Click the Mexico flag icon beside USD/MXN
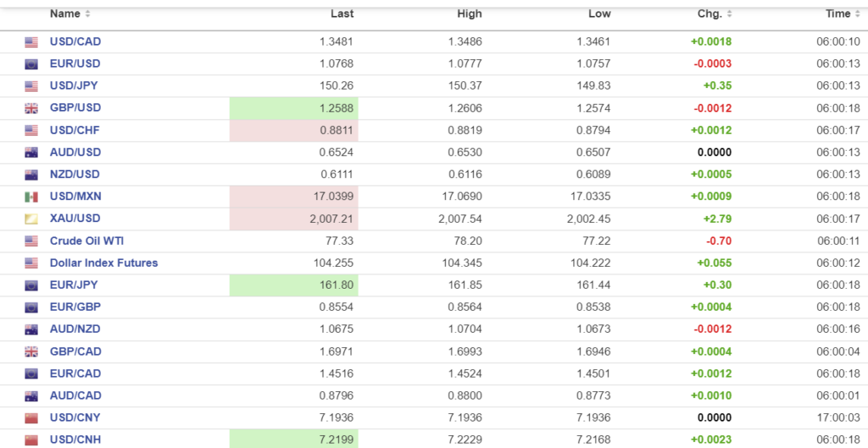868x448 pixels. [31, 196]
